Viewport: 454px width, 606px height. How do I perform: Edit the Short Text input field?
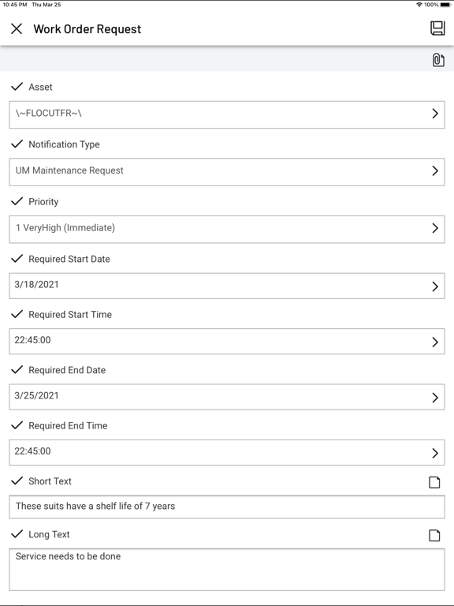tap(227, 507)
